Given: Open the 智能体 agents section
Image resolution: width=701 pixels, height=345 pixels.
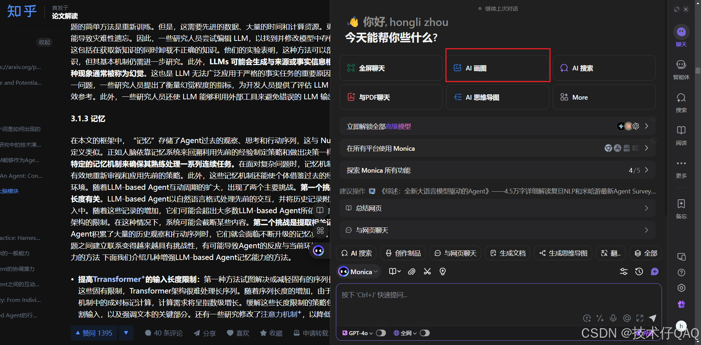Looking at the screenshot, I should click(681, 70).
